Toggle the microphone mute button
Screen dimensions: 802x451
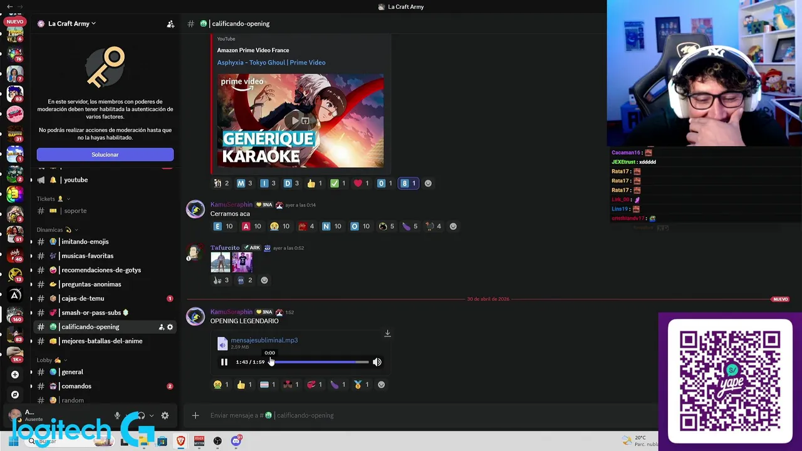click(117, 415)
